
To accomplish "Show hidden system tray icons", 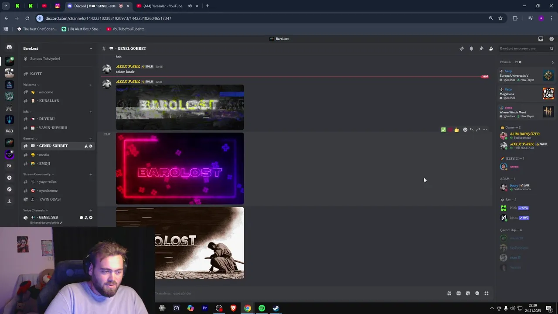I will pos(492,308).
